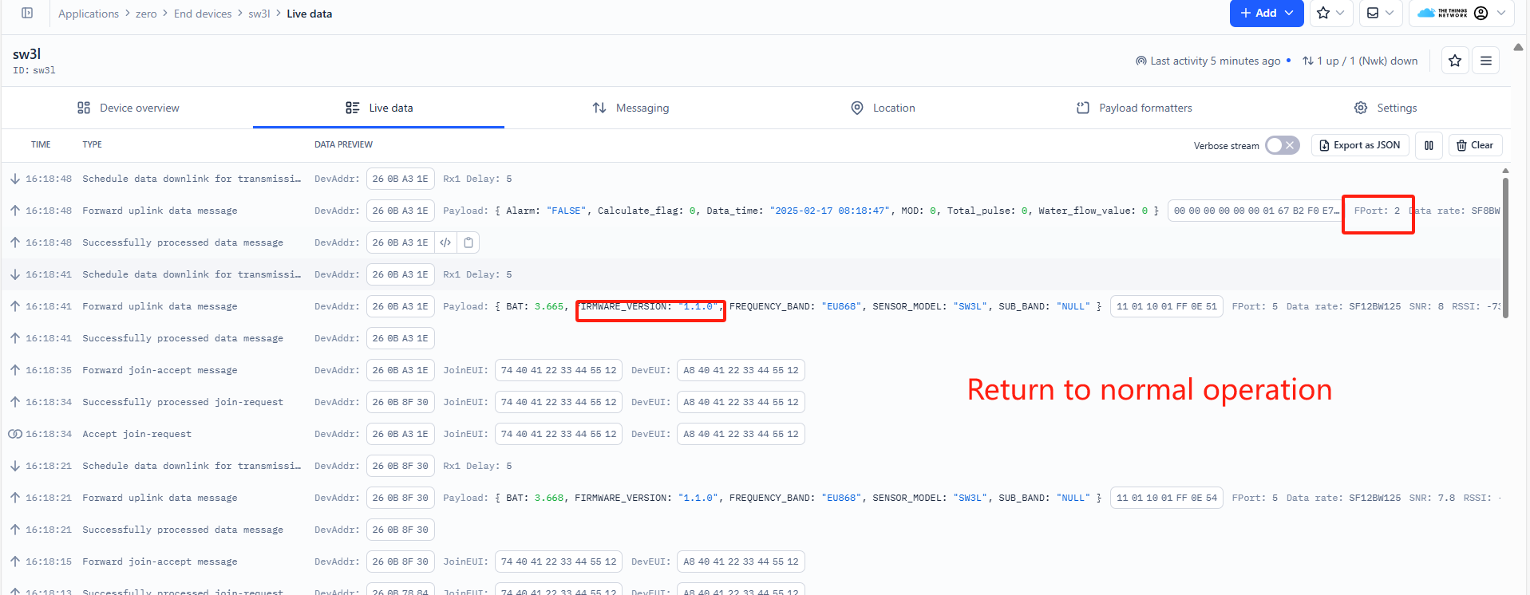Open the Payload formatters tab
The height and width of the screenshot is (595, 1530).
(1133, 108)
